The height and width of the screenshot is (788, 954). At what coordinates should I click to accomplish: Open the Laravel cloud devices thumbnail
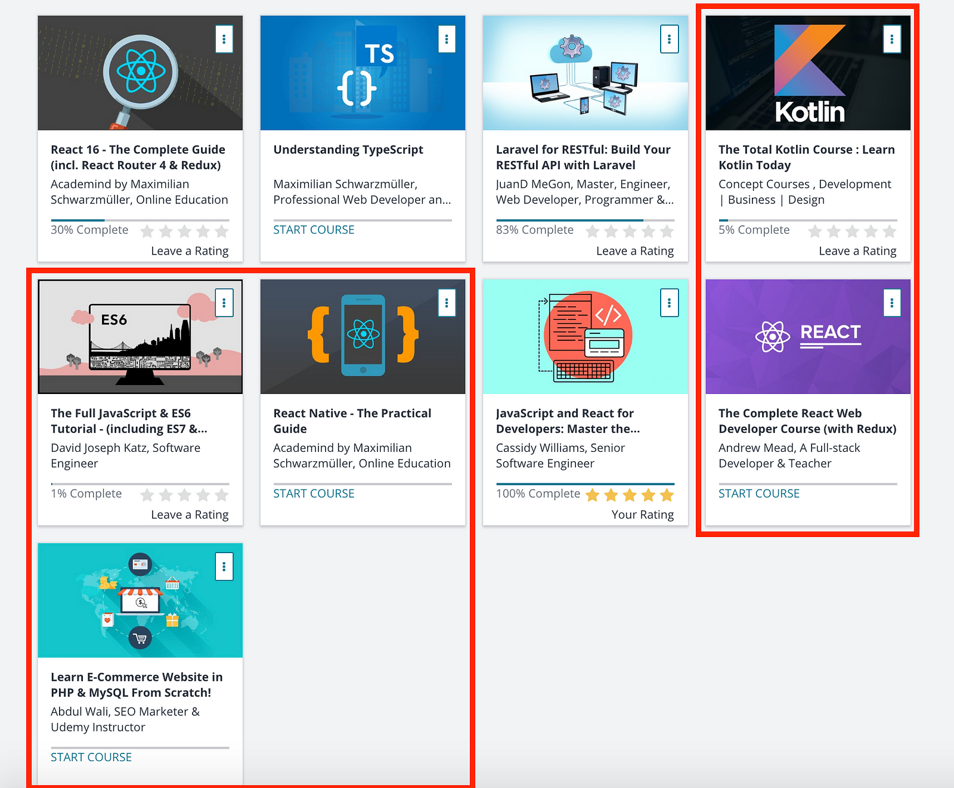pos(586,73)
